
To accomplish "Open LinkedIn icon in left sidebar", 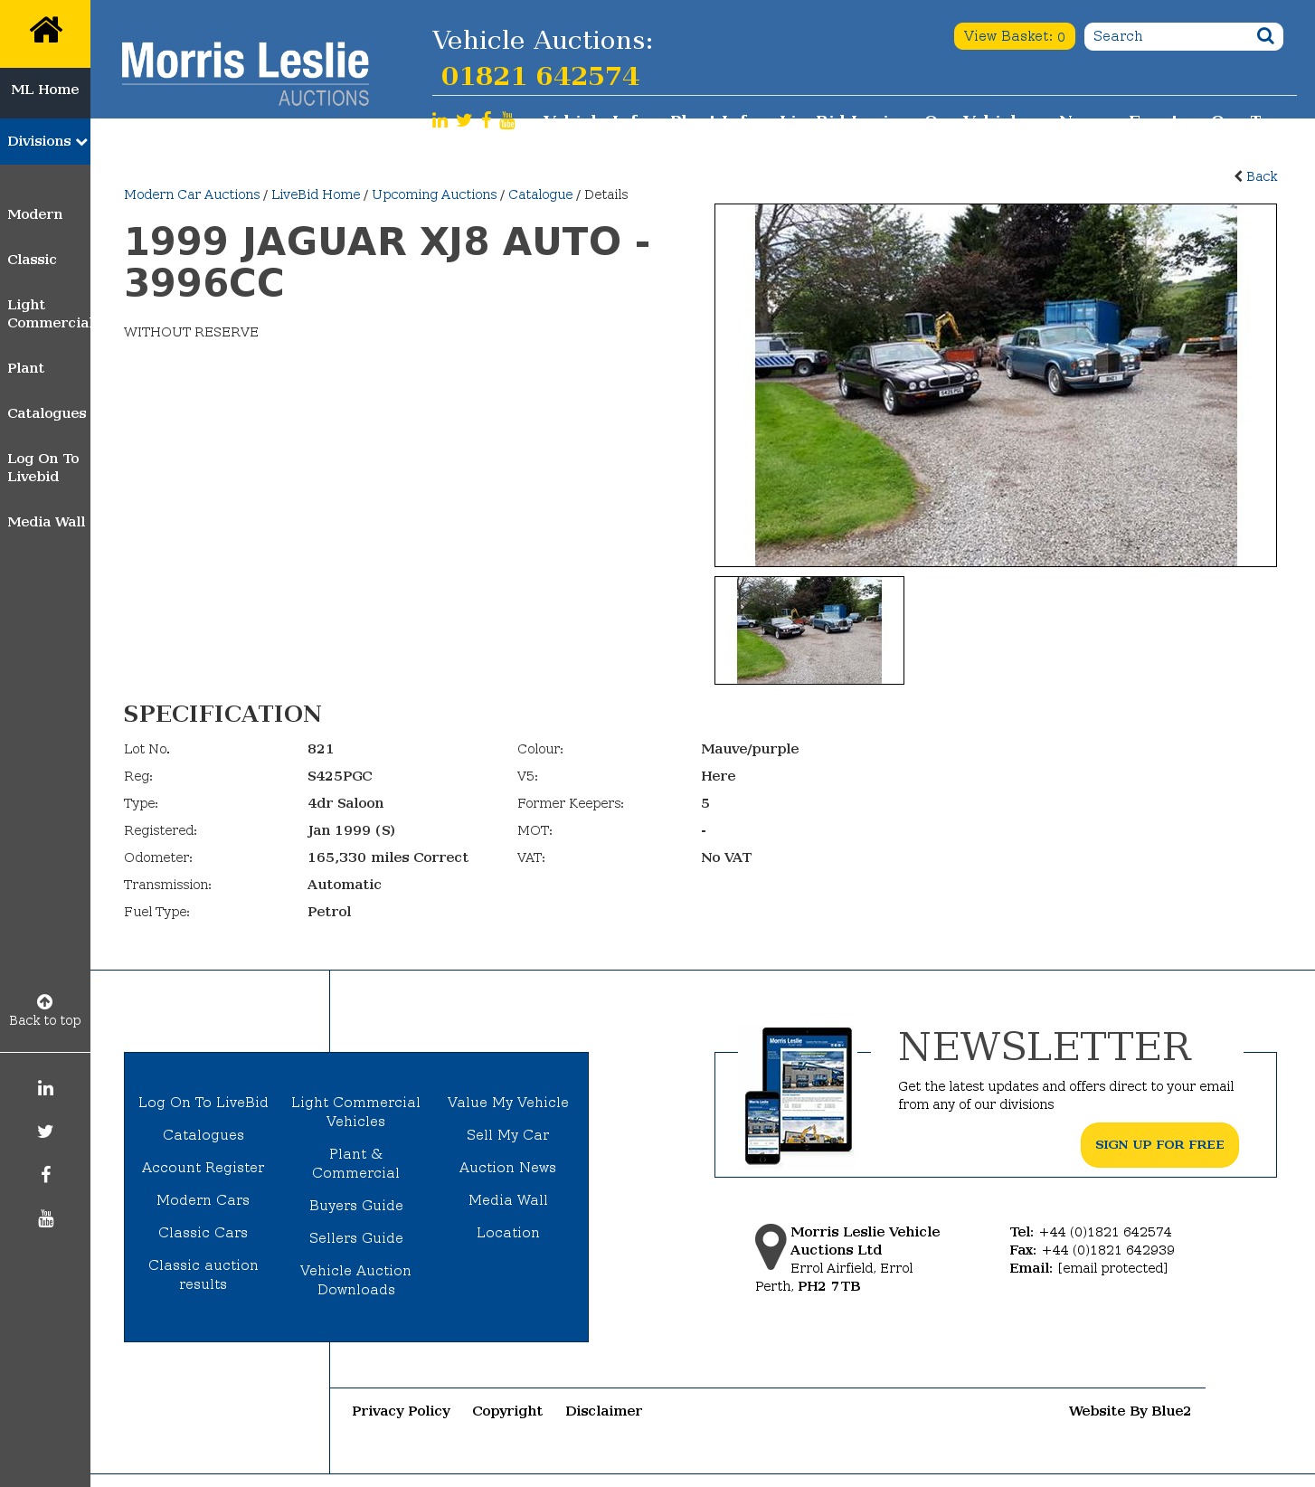I will coord(45,1088).
